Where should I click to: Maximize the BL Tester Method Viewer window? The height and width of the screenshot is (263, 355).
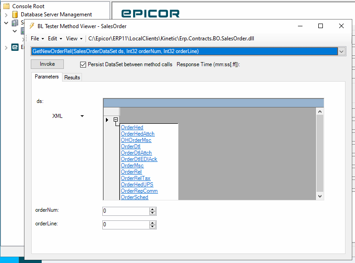pyautogui.click(x=321, y=26)
